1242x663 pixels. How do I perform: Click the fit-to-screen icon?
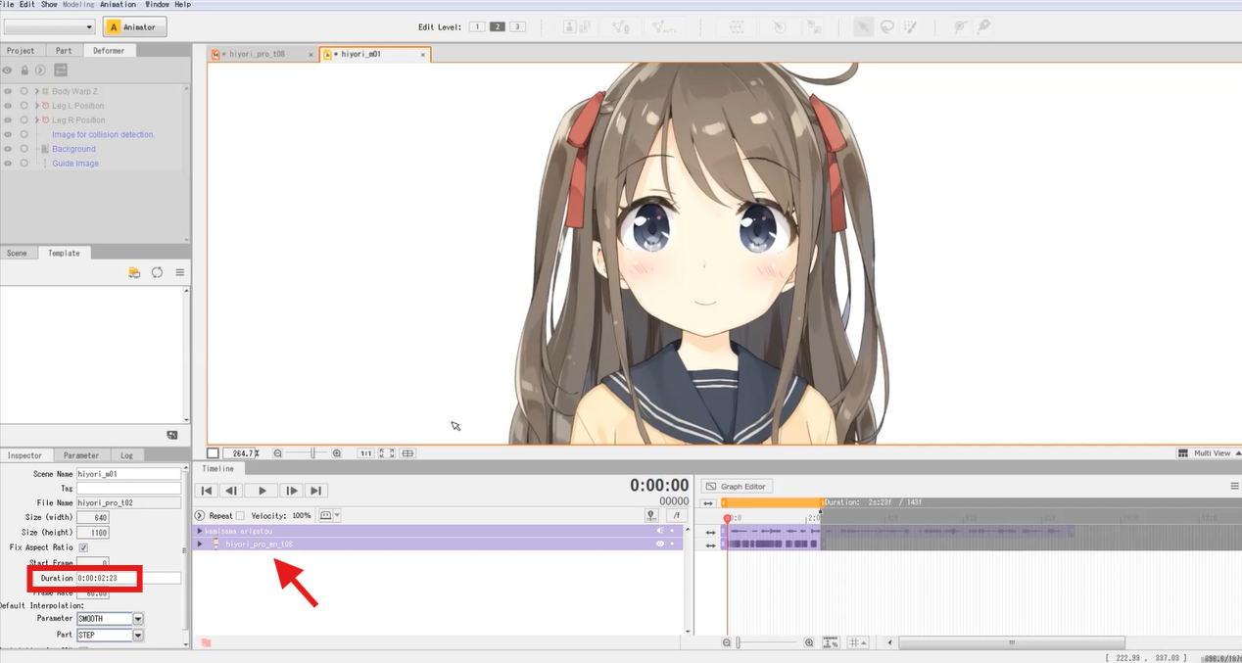click(387, 453)
